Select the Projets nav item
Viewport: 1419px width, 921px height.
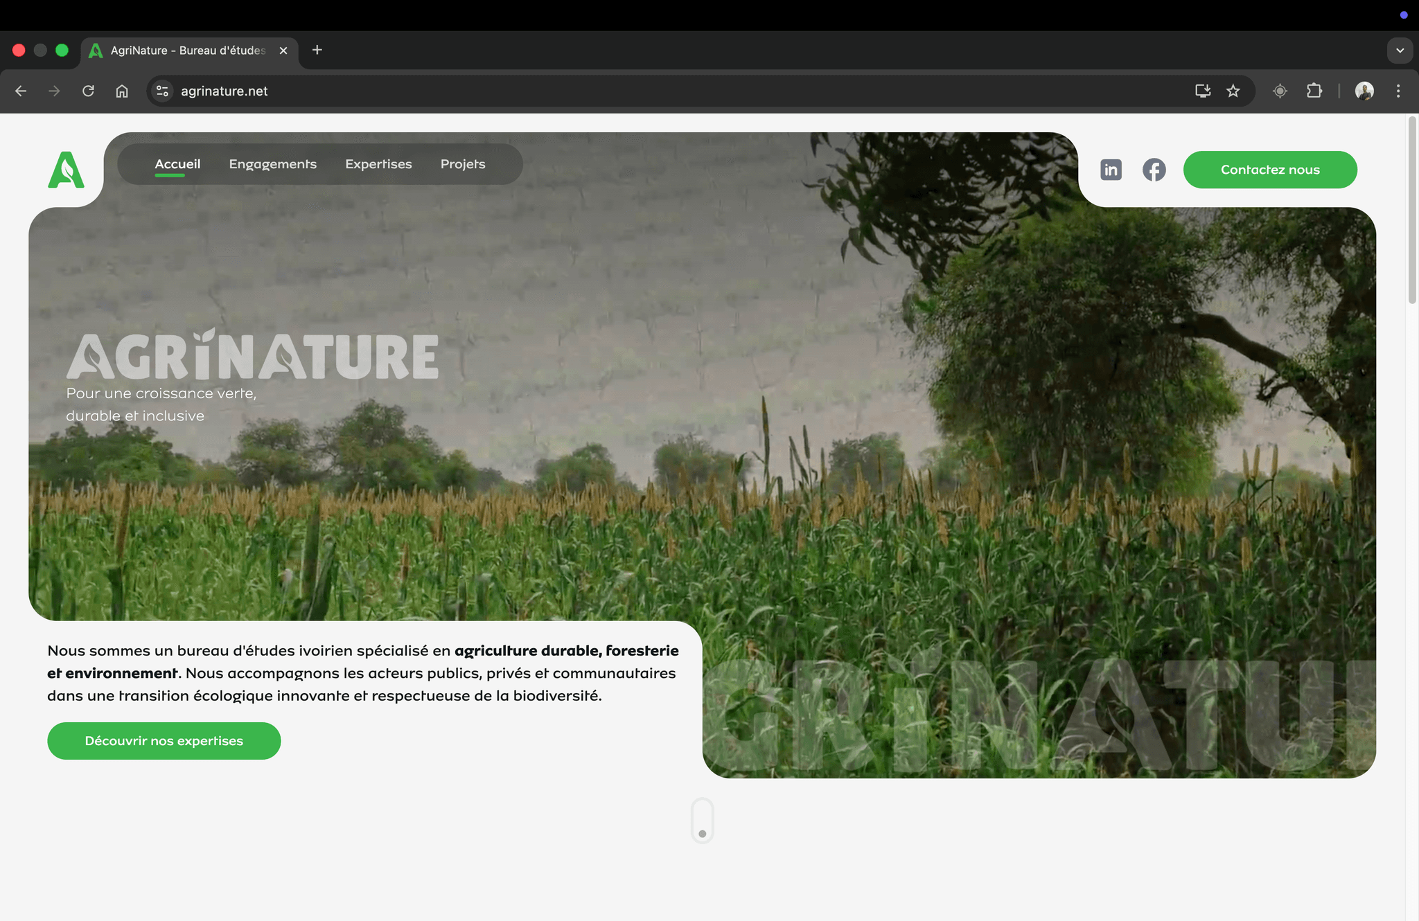(x=463, y=164)
